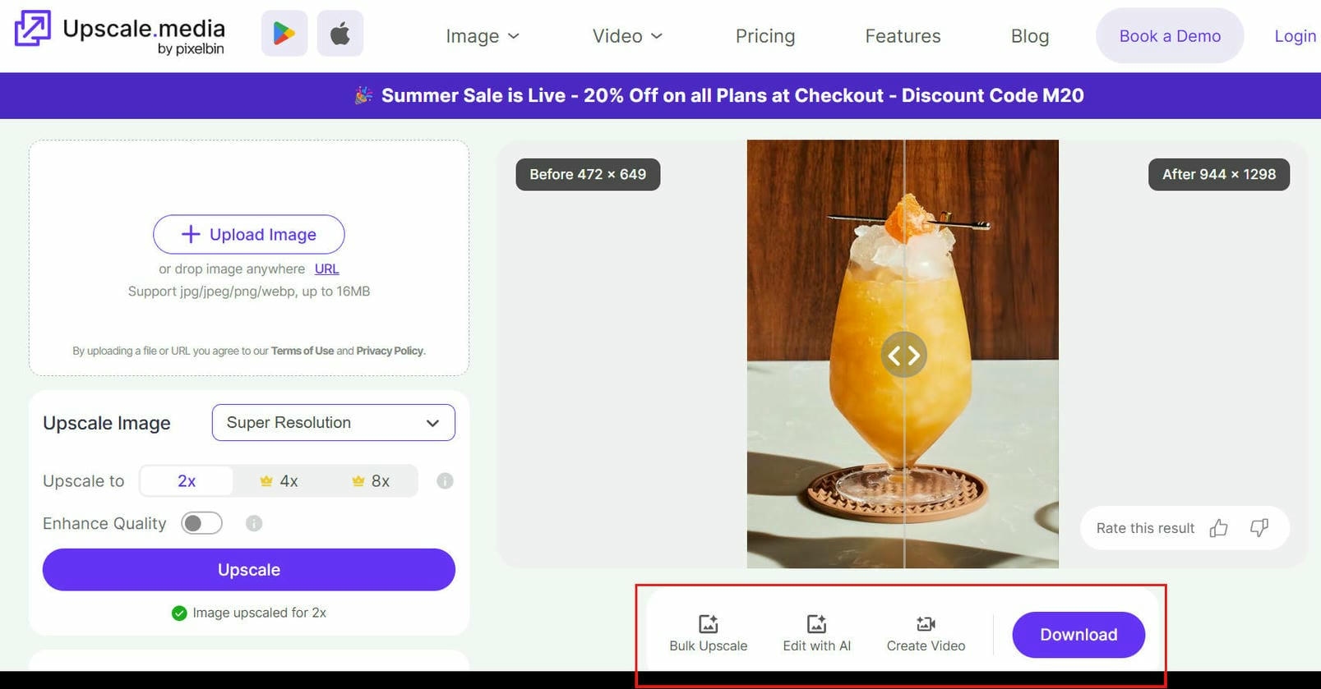This screenshot has height=689, width=1321.
Task: Download the upscaled image
Action: pyautogui.click(x=1079, y=635)
